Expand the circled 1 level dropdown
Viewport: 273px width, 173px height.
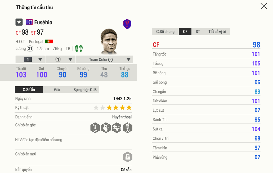[x=60, y=60]
